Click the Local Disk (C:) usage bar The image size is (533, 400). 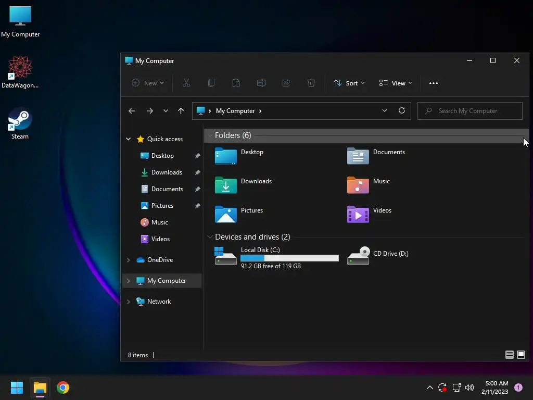[x=289, y=258]
